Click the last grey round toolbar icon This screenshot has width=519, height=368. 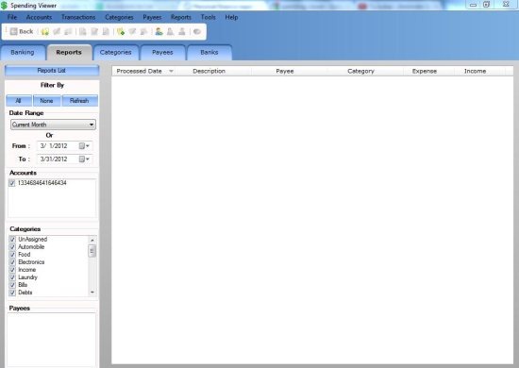coord(197,31)
